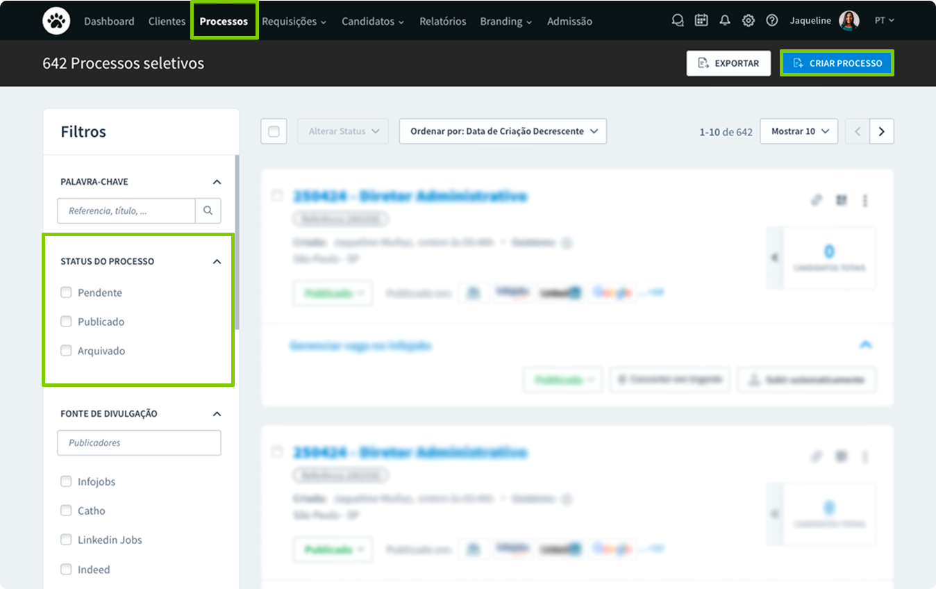The width and height of the screenshot is (936, 589).
Task: Click the Exportar button
Action: click(x=728, y=63)
